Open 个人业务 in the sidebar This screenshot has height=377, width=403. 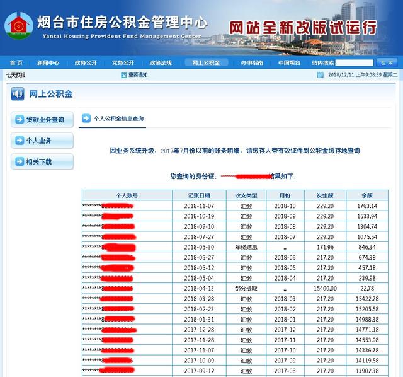[x=42, y=141]
